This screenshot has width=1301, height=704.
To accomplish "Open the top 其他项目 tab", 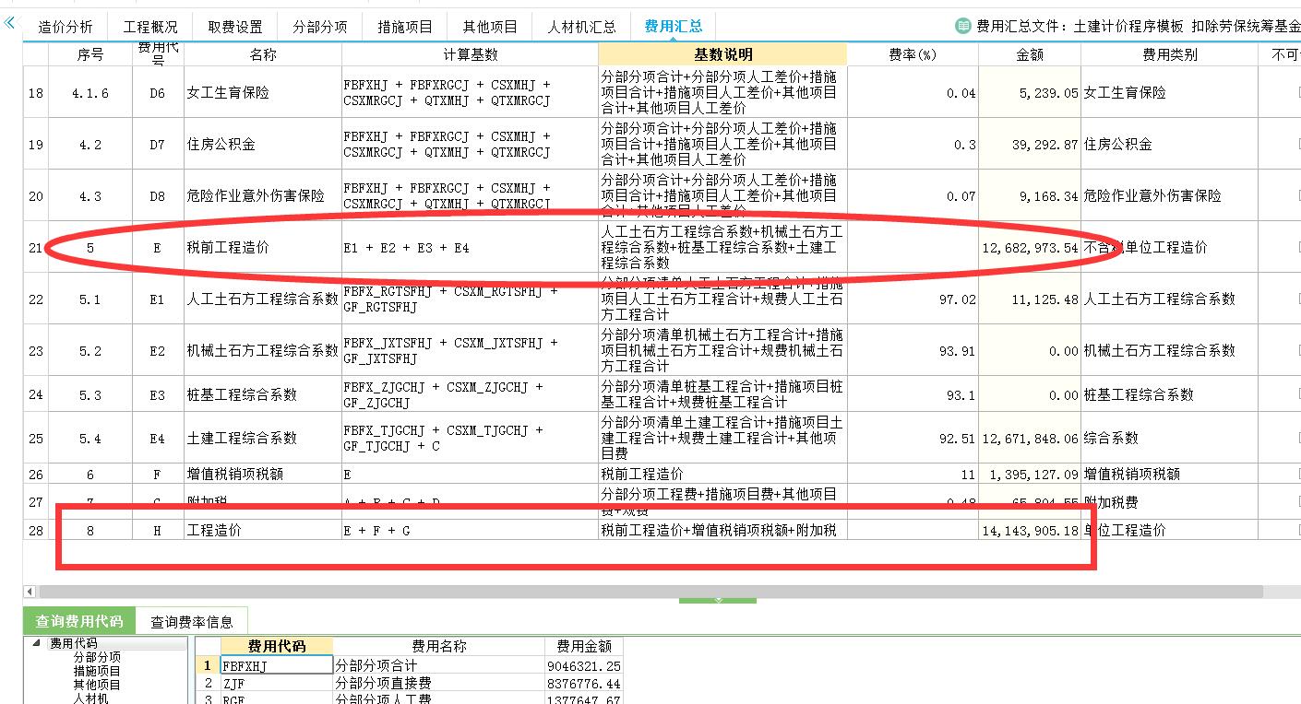I will click(x=490, y=27).
